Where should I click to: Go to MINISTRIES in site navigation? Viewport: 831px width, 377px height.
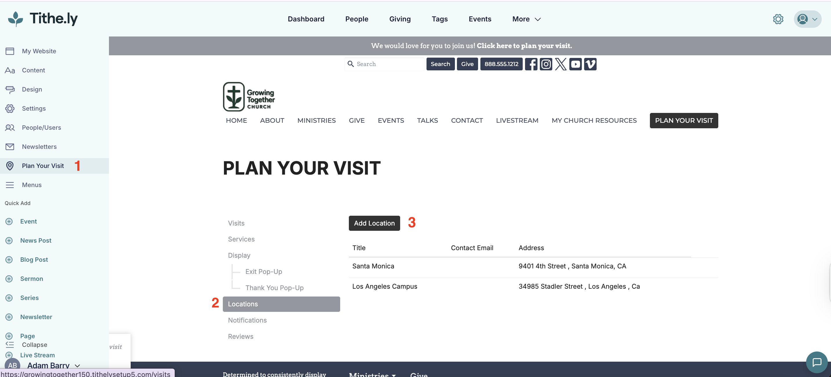(x=316, y=120)
